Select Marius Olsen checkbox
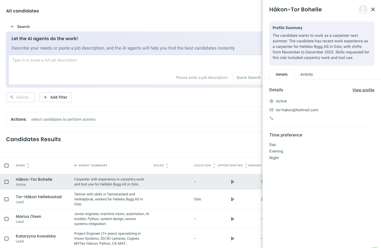The width and height of the screenshot is (381, 248). [x=7, y=219]
